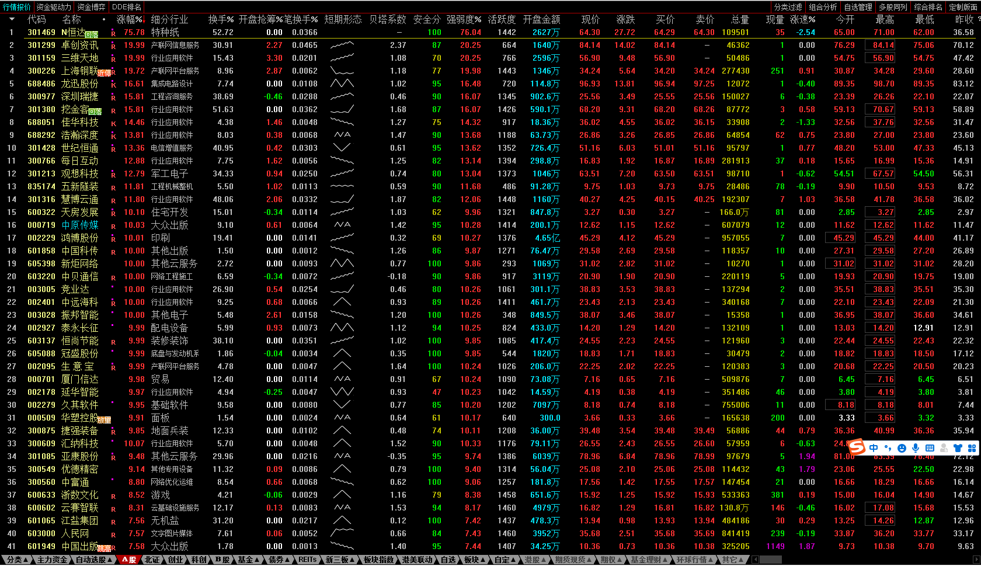Expand the 港股 dropdown tab
The image size is (981, 566).
535,560
